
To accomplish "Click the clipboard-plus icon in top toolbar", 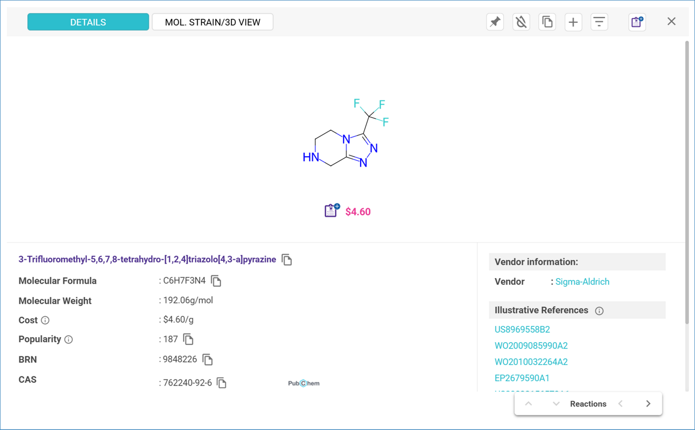I will (x=636, y=22).
